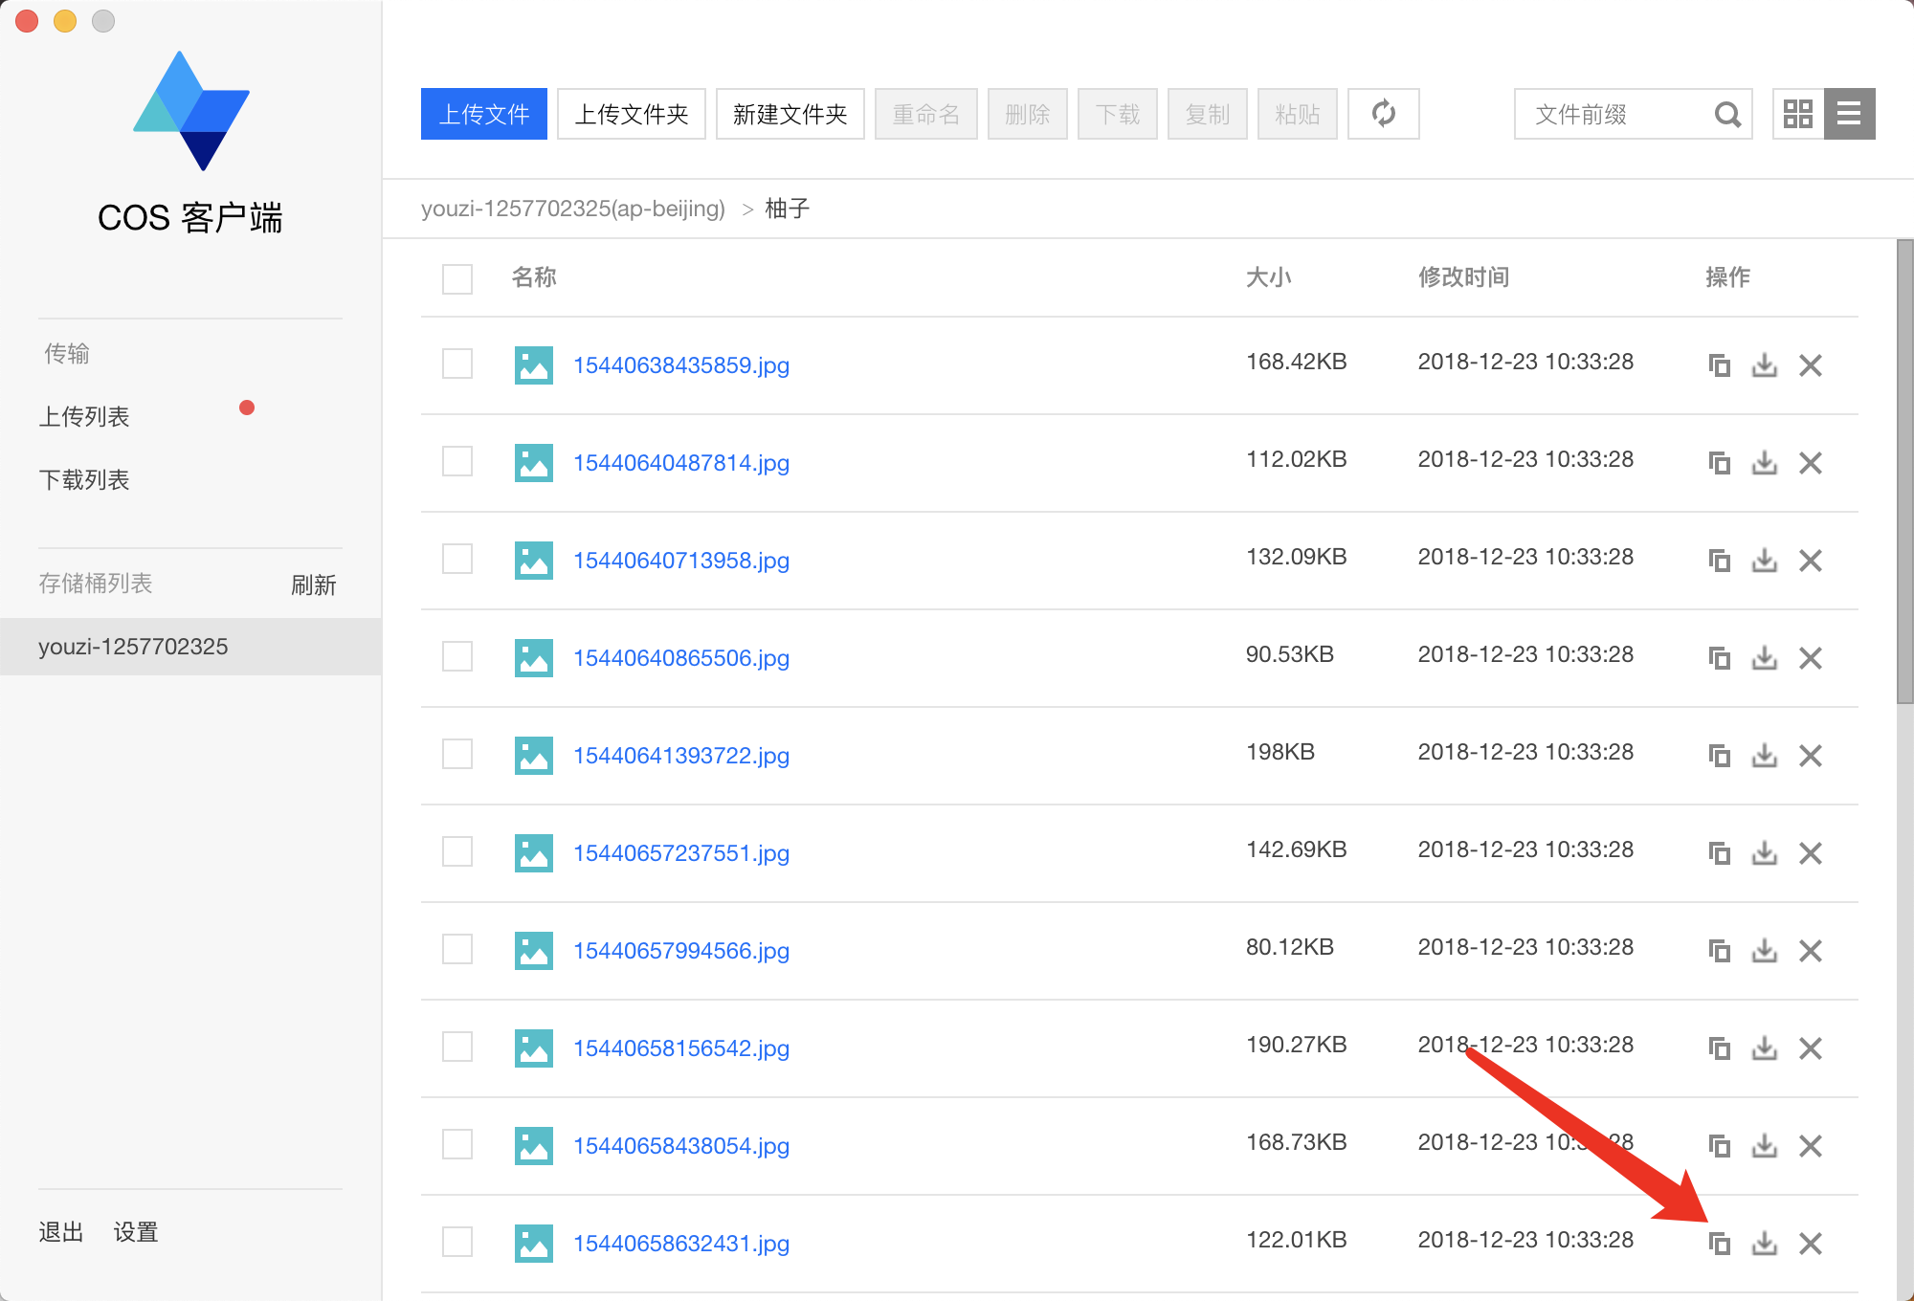Switch to grid view
This screenshot has width=1914, height=1301.
tap(1797, 114)
